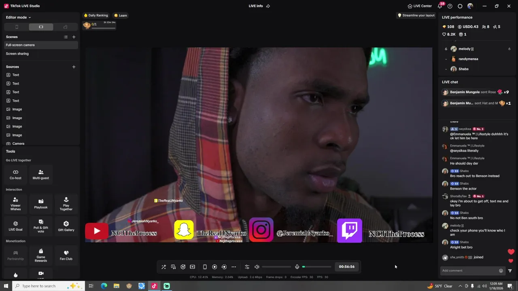This screenshot has height=291, width=518.
Task: Add a new scene
Action: coord(74,37)
